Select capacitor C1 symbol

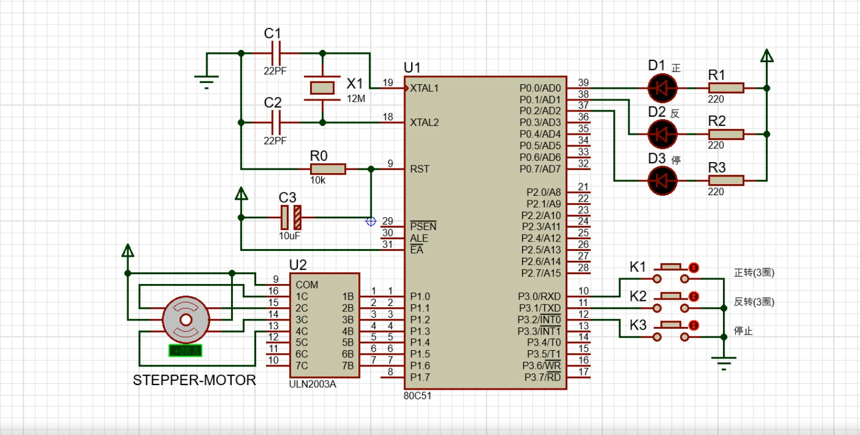(x=276, y=53)
